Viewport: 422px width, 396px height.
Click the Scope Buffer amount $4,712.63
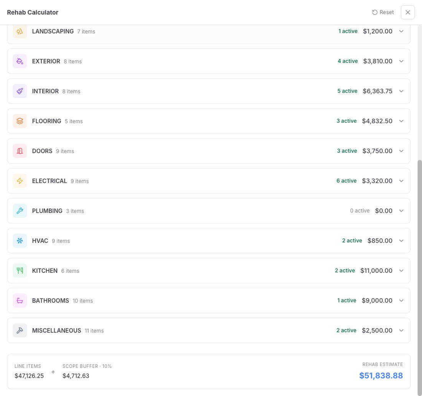point(76,376)
